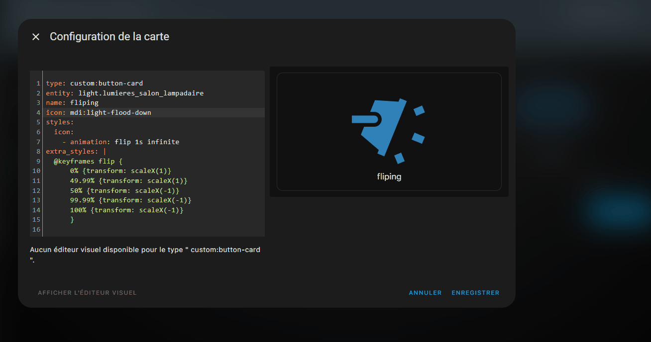
Task: Click the '50% {transform: scaleX(-1)}' line
Action: point(124,190)
